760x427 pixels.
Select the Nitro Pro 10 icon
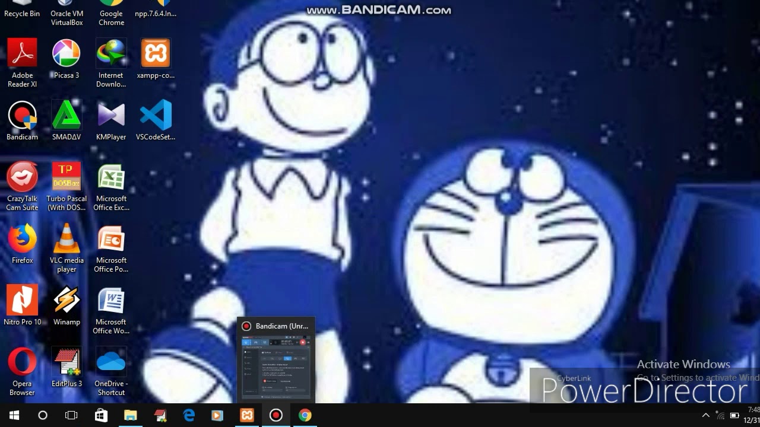coord(22,306)
